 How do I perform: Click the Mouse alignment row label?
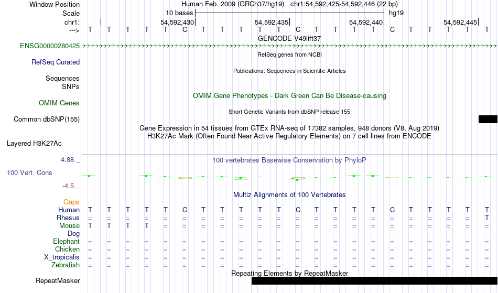click(x=69, y=226)
